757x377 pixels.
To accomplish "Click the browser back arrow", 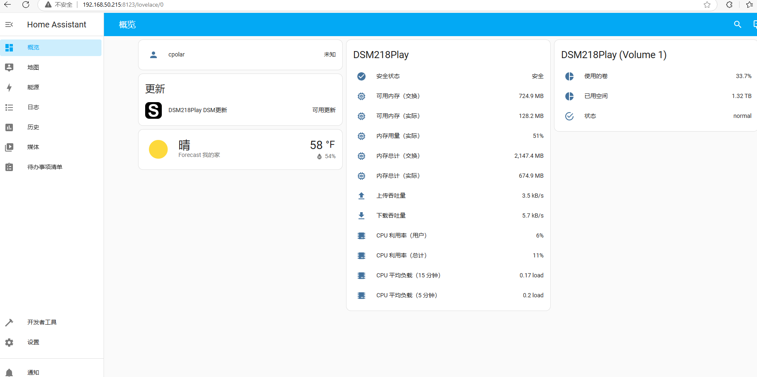I will coord(7,5).
